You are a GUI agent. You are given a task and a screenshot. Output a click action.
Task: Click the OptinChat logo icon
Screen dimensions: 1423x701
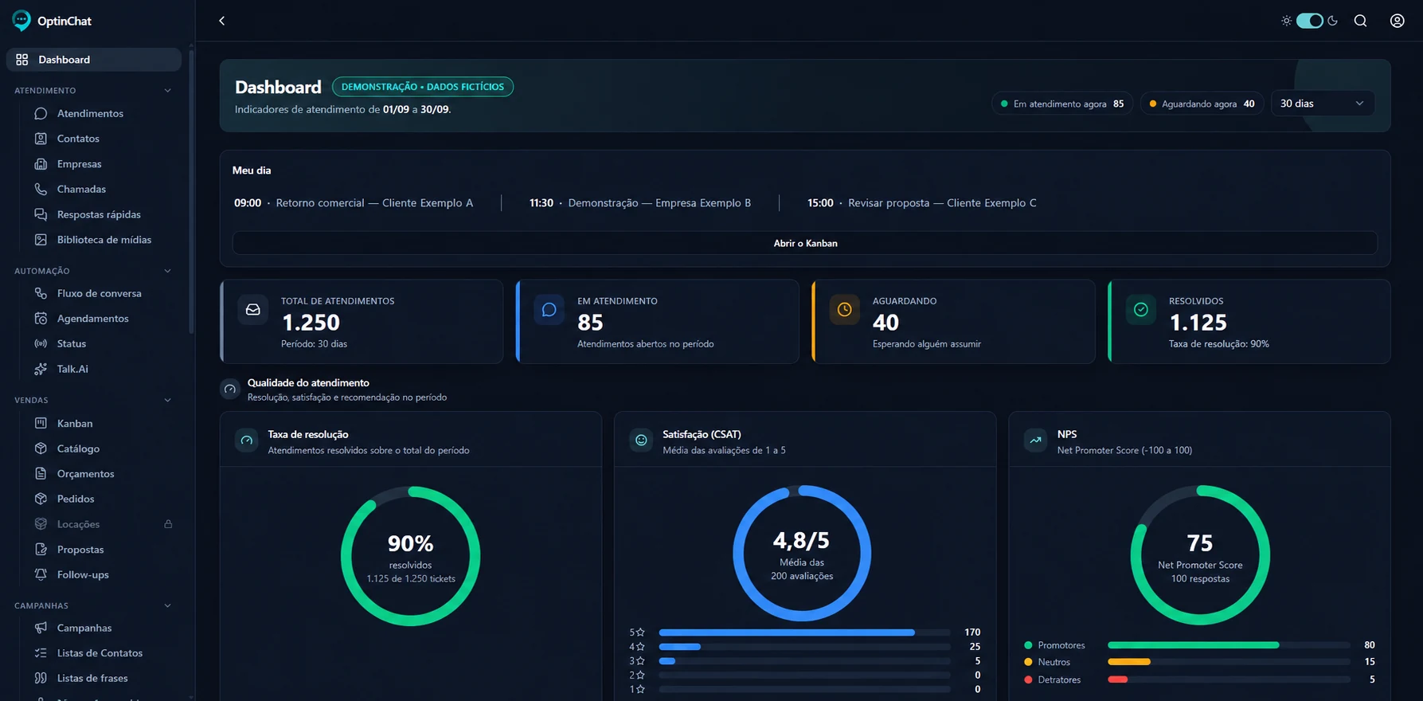point(22,21)
